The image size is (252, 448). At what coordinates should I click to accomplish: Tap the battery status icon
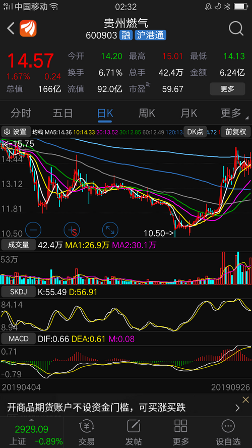point(241,7)
